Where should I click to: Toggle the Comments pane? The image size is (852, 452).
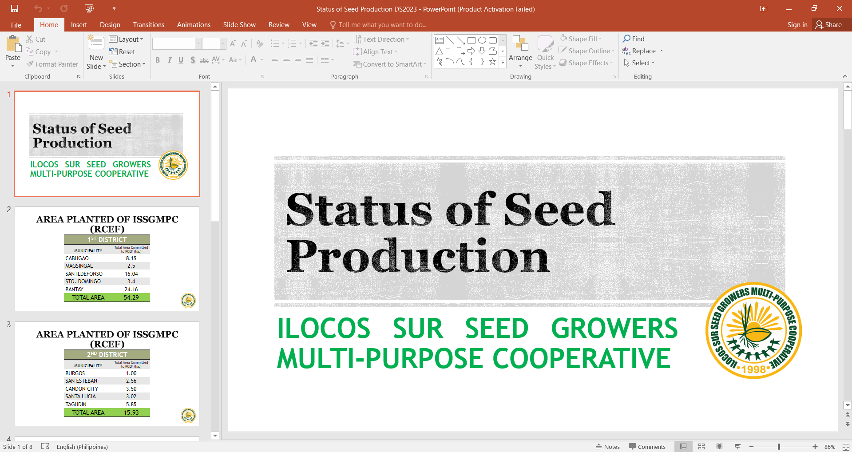click(647, 447)
